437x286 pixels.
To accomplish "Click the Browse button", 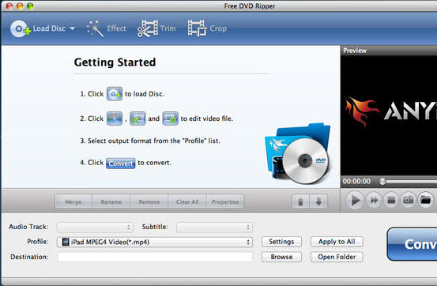I will (281, 257).
